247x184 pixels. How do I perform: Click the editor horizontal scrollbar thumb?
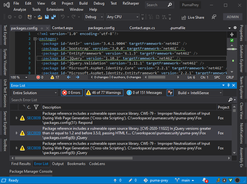157,77
